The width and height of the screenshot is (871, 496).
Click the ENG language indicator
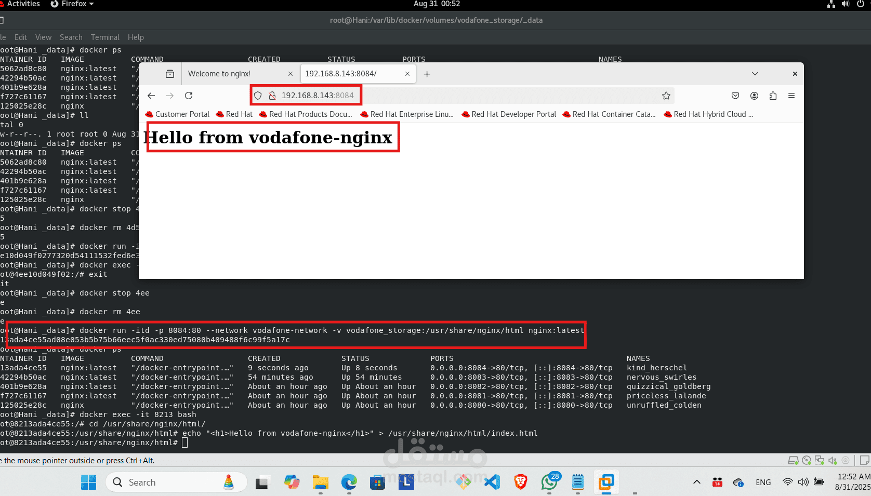point(763,482)
